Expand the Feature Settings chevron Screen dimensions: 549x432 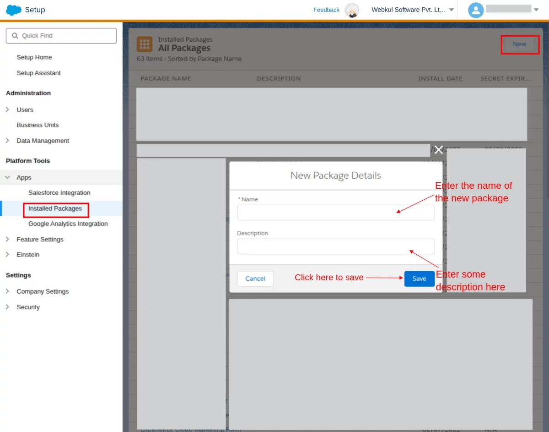pyautogui.click(x=7, y=239)
